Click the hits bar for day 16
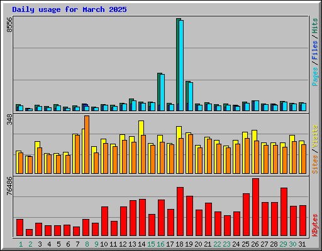 pyautogui.click(x=158, y=92)
